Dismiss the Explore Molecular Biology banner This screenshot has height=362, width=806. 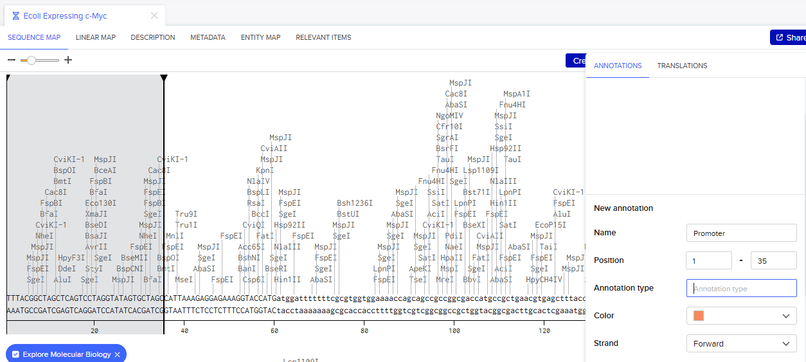pos(117,354)
